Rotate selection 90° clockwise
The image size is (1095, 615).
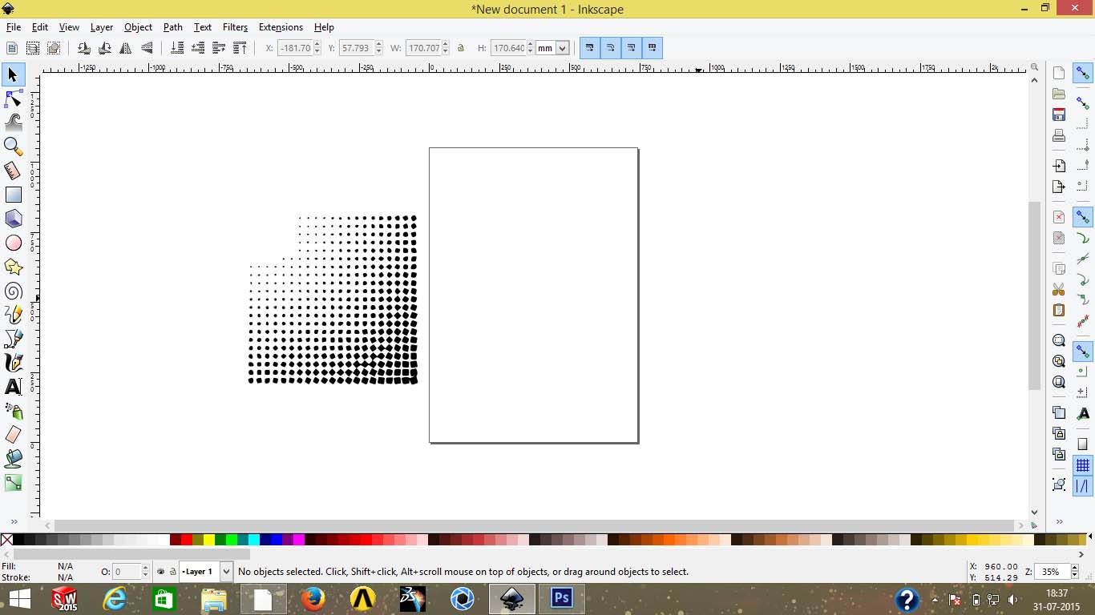click(105, 48)
